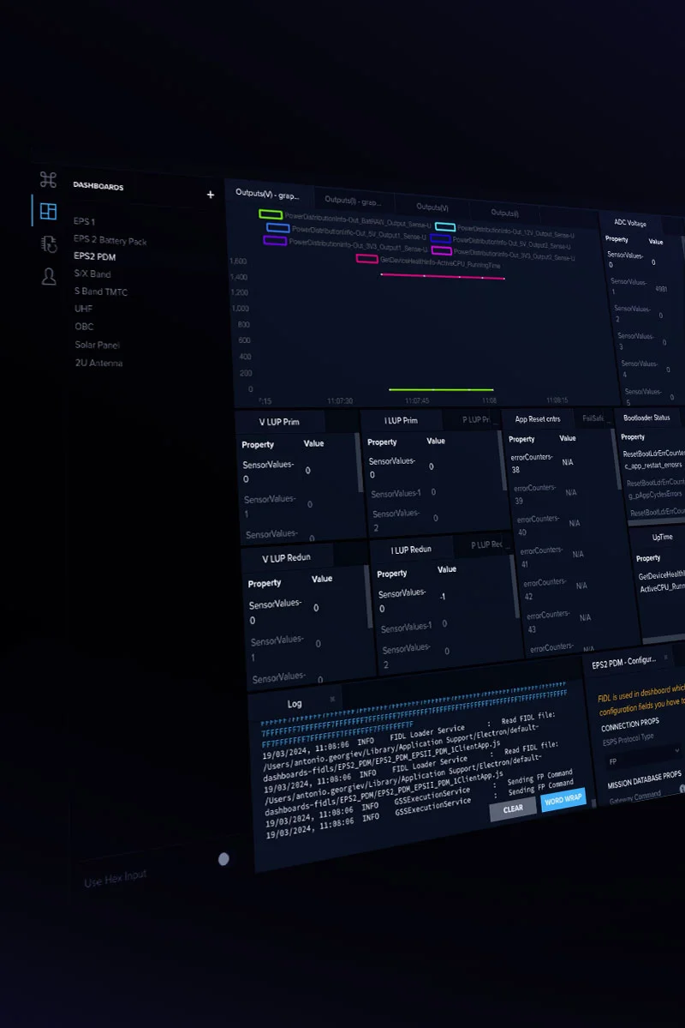Viewport: 685px width, 1028px height.
Task: Open the Bootloader Status tab
Action: (x=646, y=418)
